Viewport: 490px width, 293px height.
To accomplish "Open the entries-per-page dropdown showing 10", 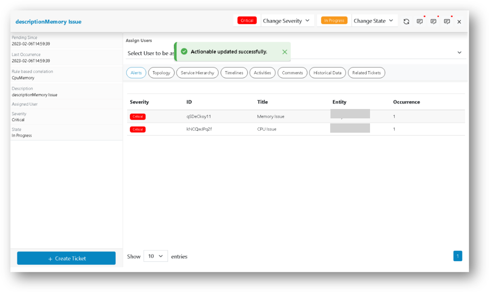I will 156,256.
